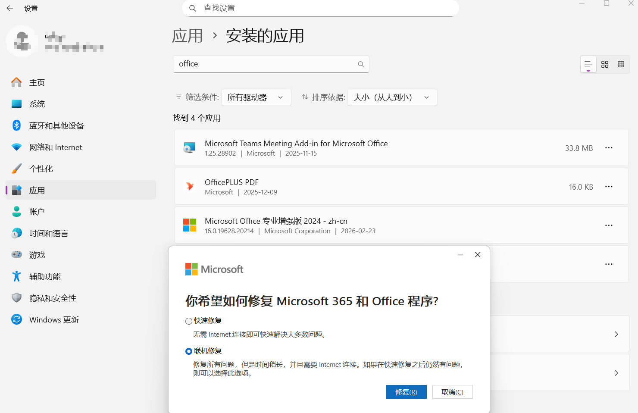Open the 所有驱动器 filter dropdown
Screen dimensions: 638x413
256,97
